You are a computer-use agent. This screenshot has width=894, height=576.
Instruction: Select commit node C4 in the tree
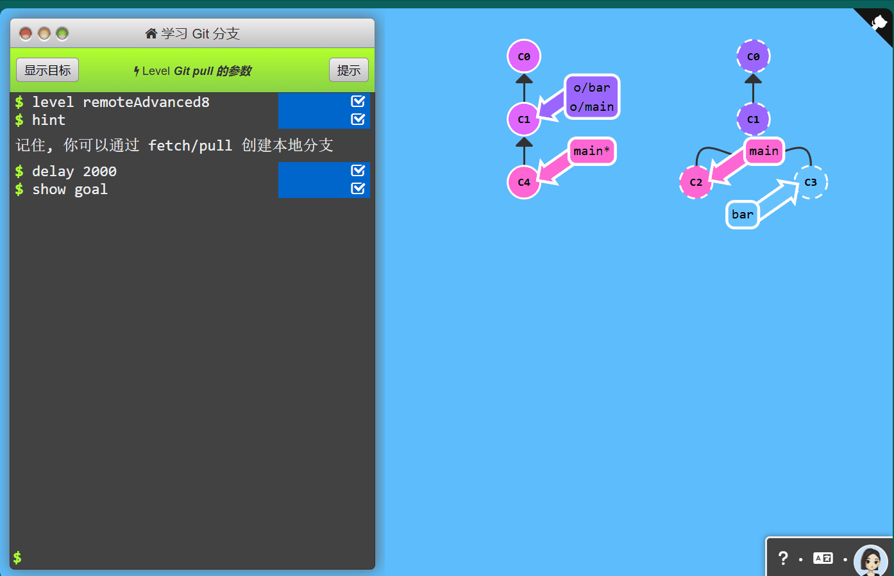tap(524, 182)
